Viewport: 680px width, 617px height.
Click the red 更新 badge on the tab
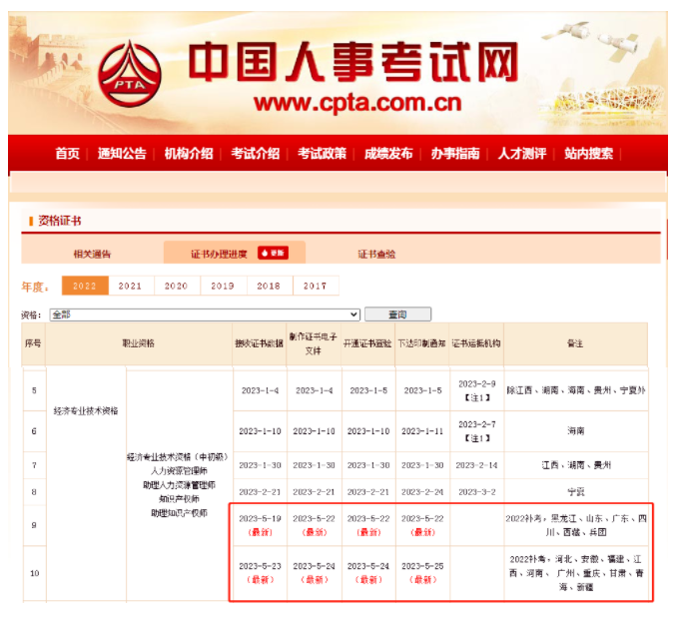click(x=274, y=253)
